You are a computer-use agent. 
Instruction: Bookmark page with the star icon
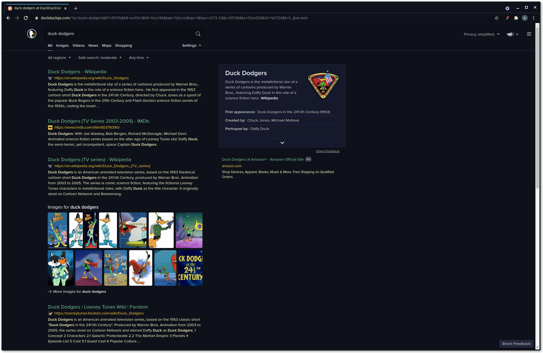coord(496,18)
